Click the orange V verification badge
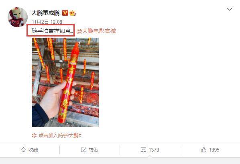This screenshot has width=240, height=164. click(65, 13)
